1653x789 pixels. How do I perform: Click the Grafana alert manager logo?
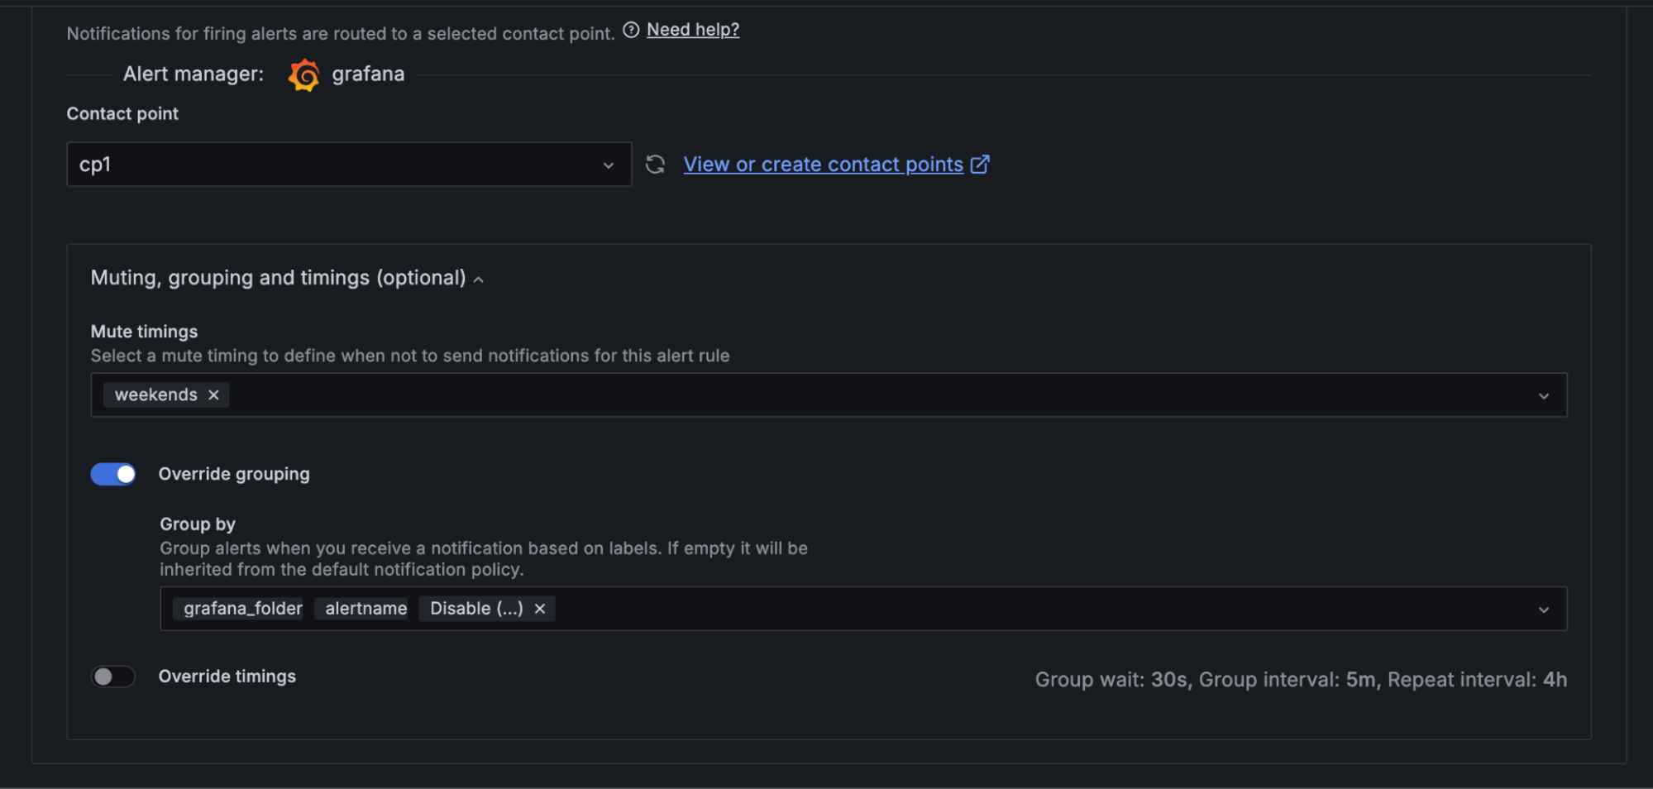[x=303, y=74]
